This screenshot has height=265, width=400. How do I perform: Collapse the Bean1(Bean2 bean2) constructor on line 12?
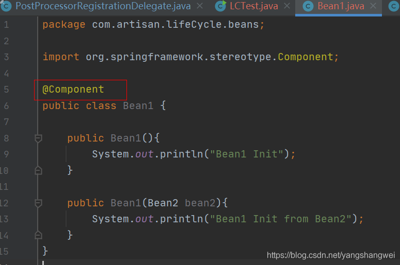[x=38, y=203]
